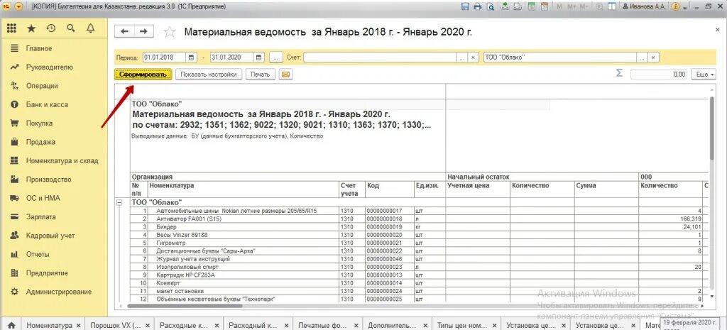Open the end date calendar picker
Image resolution: width=727 pixels, height=330 pixels.
259,57
